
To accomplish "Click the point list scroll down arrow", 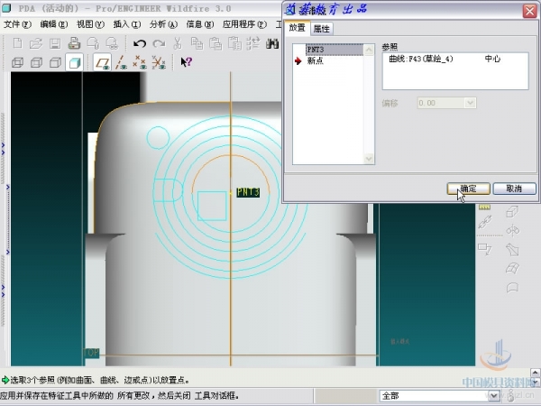I will point(369,159).
